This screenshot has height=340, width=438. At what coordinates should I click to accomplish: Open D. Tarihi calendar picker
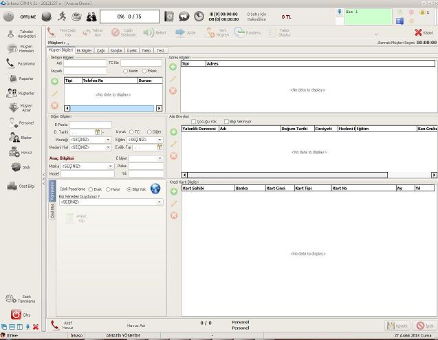click(x=97, y=131)
